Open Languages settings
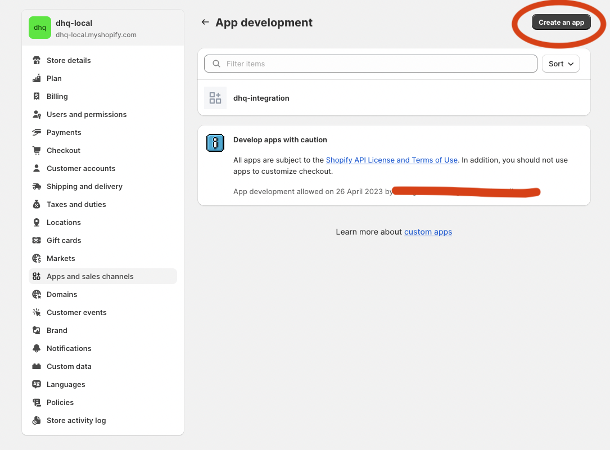This screenshot has width=610, height=450. pyautogui.click(x=103, y=384)
